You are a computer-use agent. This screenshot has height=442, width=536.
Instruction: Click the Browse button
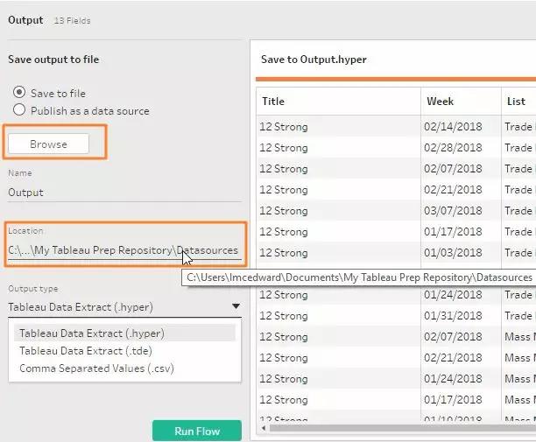click(48, 144)
